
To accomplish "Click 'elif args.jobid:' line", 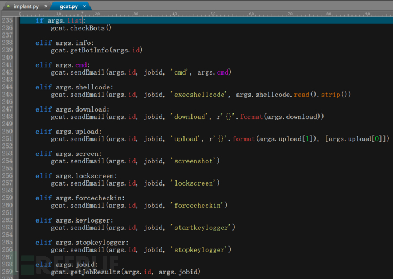I will [x=67, y=264].
